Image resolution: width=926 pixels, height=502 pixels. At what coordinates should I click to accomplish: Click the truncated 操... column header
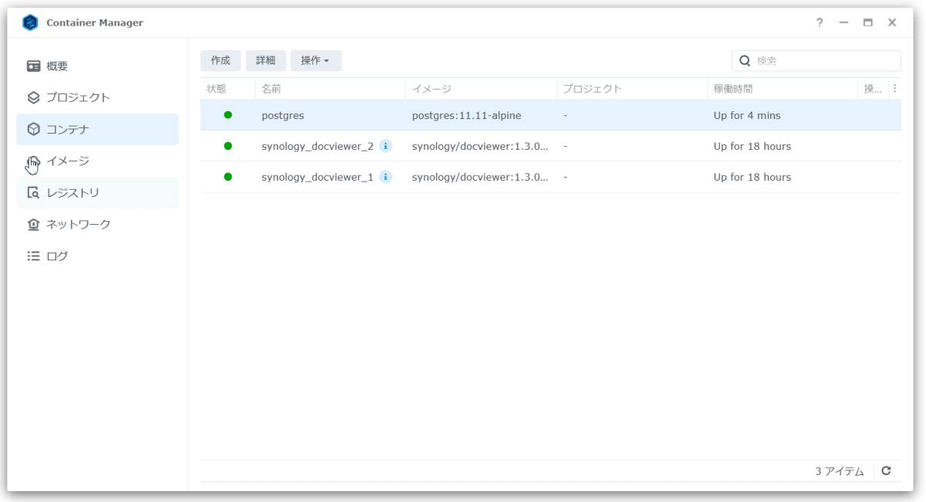874,89
